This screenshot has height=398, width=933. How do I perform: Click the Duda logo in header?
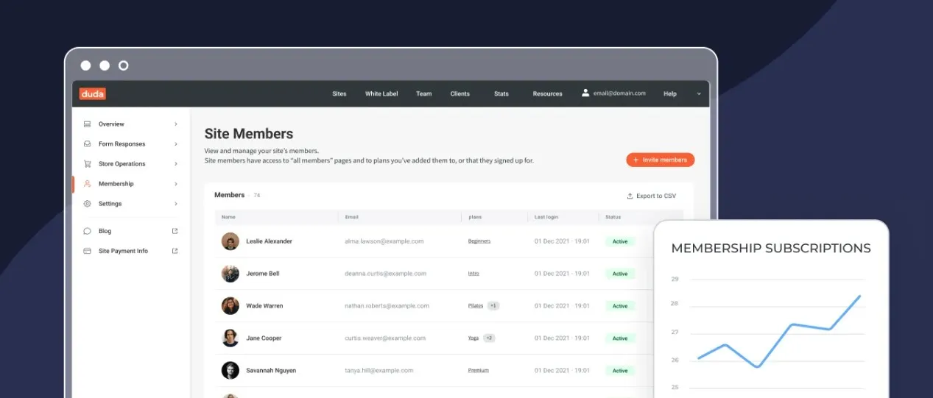click(x=93, y=93)
